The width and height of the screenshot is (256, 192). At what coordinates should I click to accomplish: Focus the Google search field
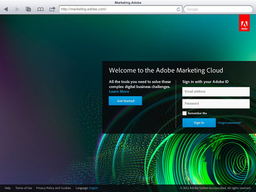pyautogui.click(x=218, y=9)
